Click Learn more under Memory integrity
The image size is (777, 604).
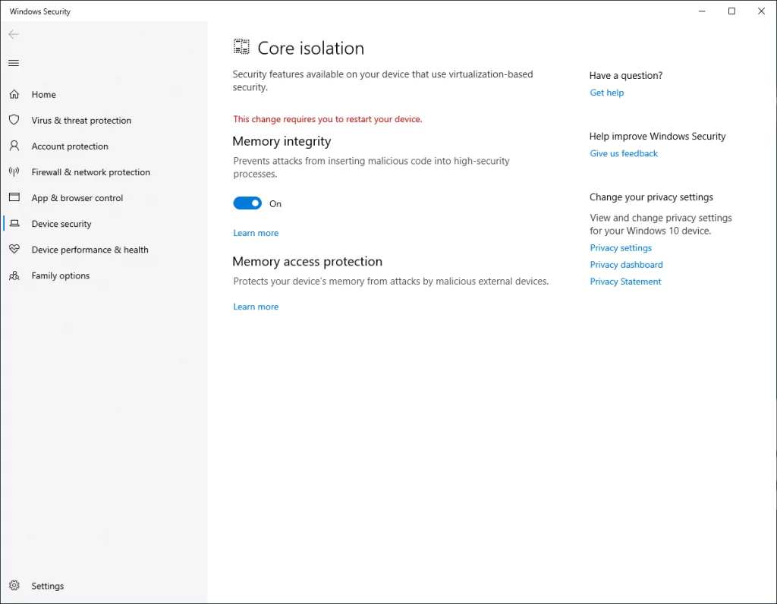click(256, 233)
